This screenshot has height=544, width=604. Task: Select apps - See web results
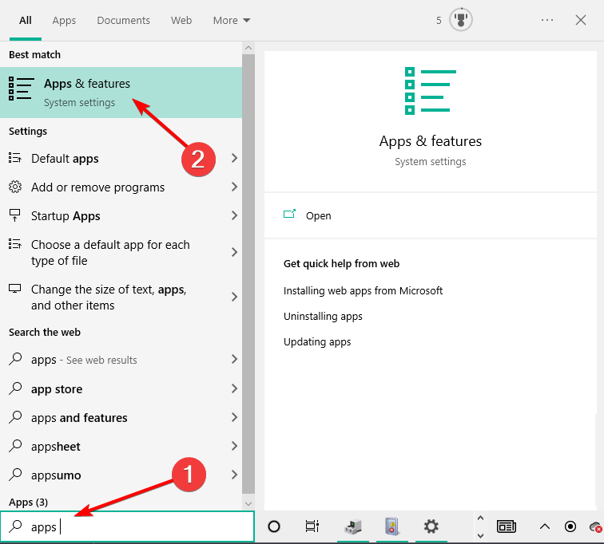click(x=121, y=360)
